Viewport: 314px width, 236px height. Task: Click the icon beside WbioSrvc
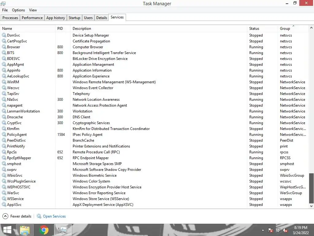tap(4, 175)
